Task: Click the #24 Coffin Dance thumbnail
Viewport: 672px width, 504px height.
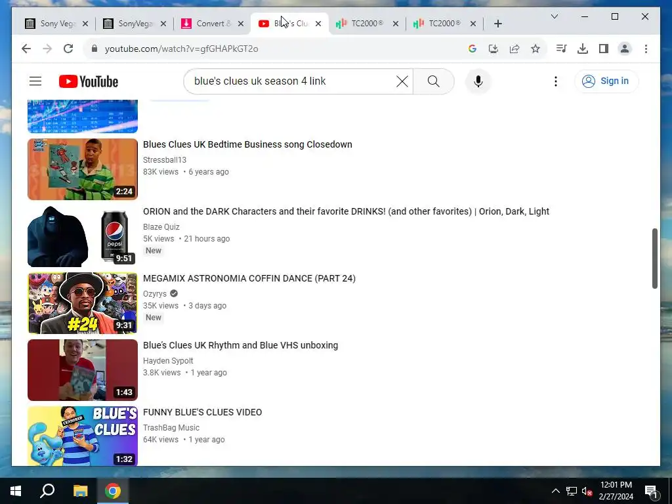Action: (x=83, y=303)
